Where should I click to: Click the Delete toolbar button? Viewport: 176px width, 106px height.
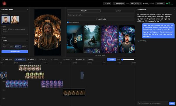[x=68, y=60]
